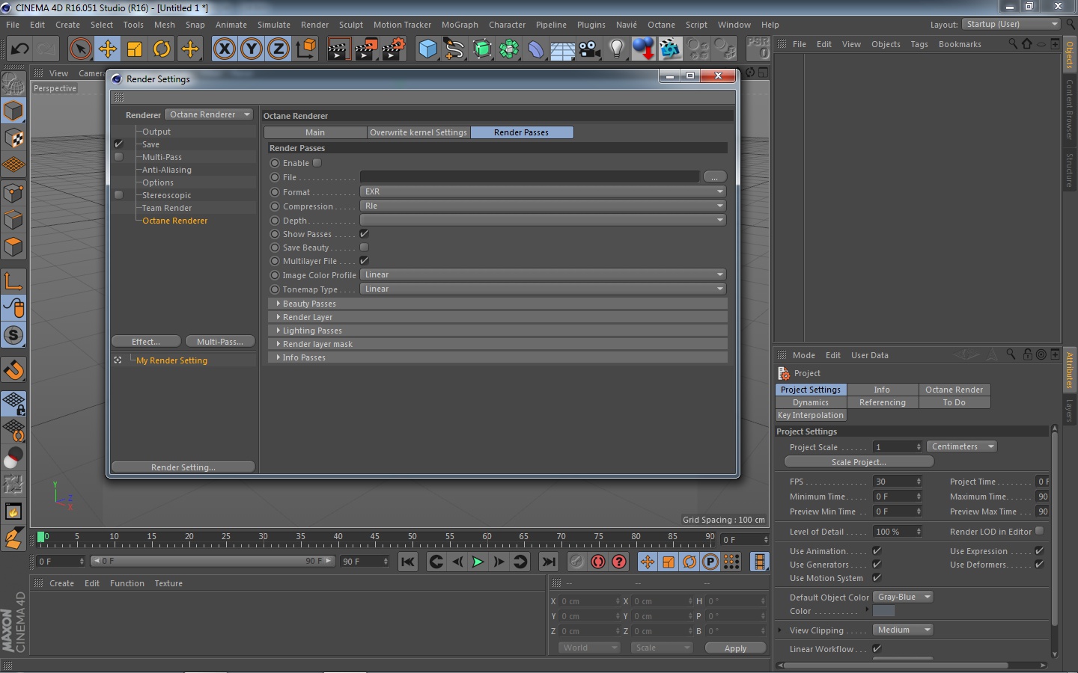Viewport: 1078px width, 673px height.
Task: Toggle the Save Beauty checkbox
Action: click(365, 248)
